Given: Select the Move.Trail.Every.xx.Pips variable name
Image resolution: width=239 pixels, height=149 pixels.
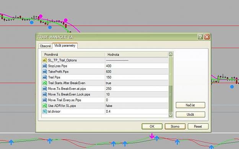Looking at the screenshot, I should point(65,100).
